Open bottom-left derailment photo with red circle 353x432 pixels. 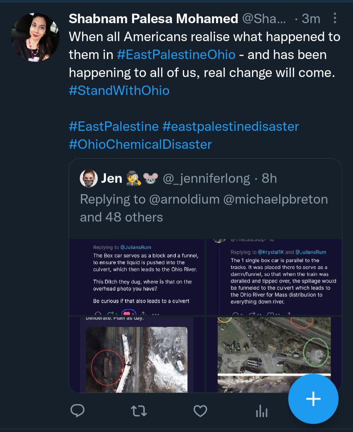click(x=137, y=355)
